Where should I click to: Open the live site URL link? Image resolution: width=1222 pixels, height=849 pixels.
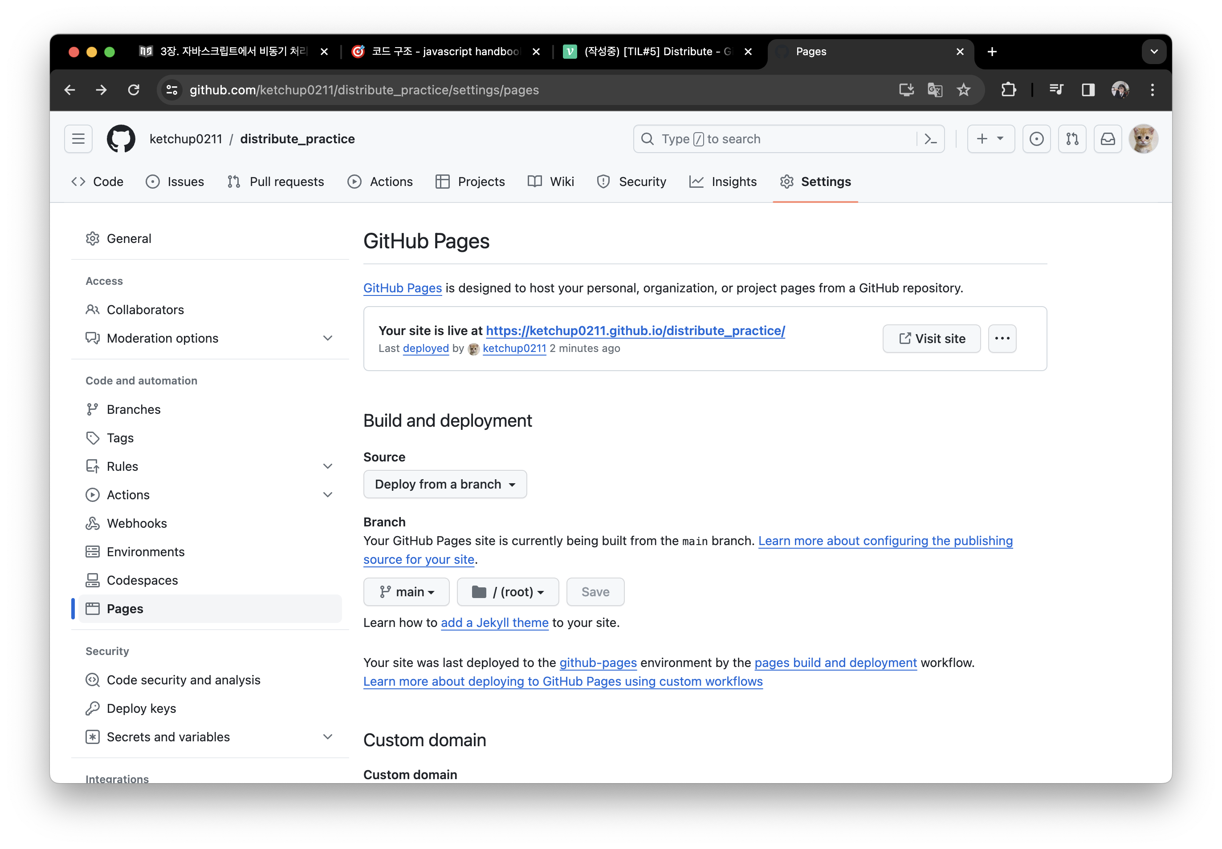coord(635,330)
